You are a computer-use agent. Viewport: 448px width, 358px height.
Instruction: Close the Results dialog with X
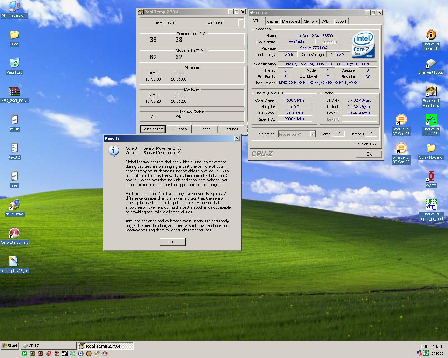pyautogui.click(x=237, y=138)
